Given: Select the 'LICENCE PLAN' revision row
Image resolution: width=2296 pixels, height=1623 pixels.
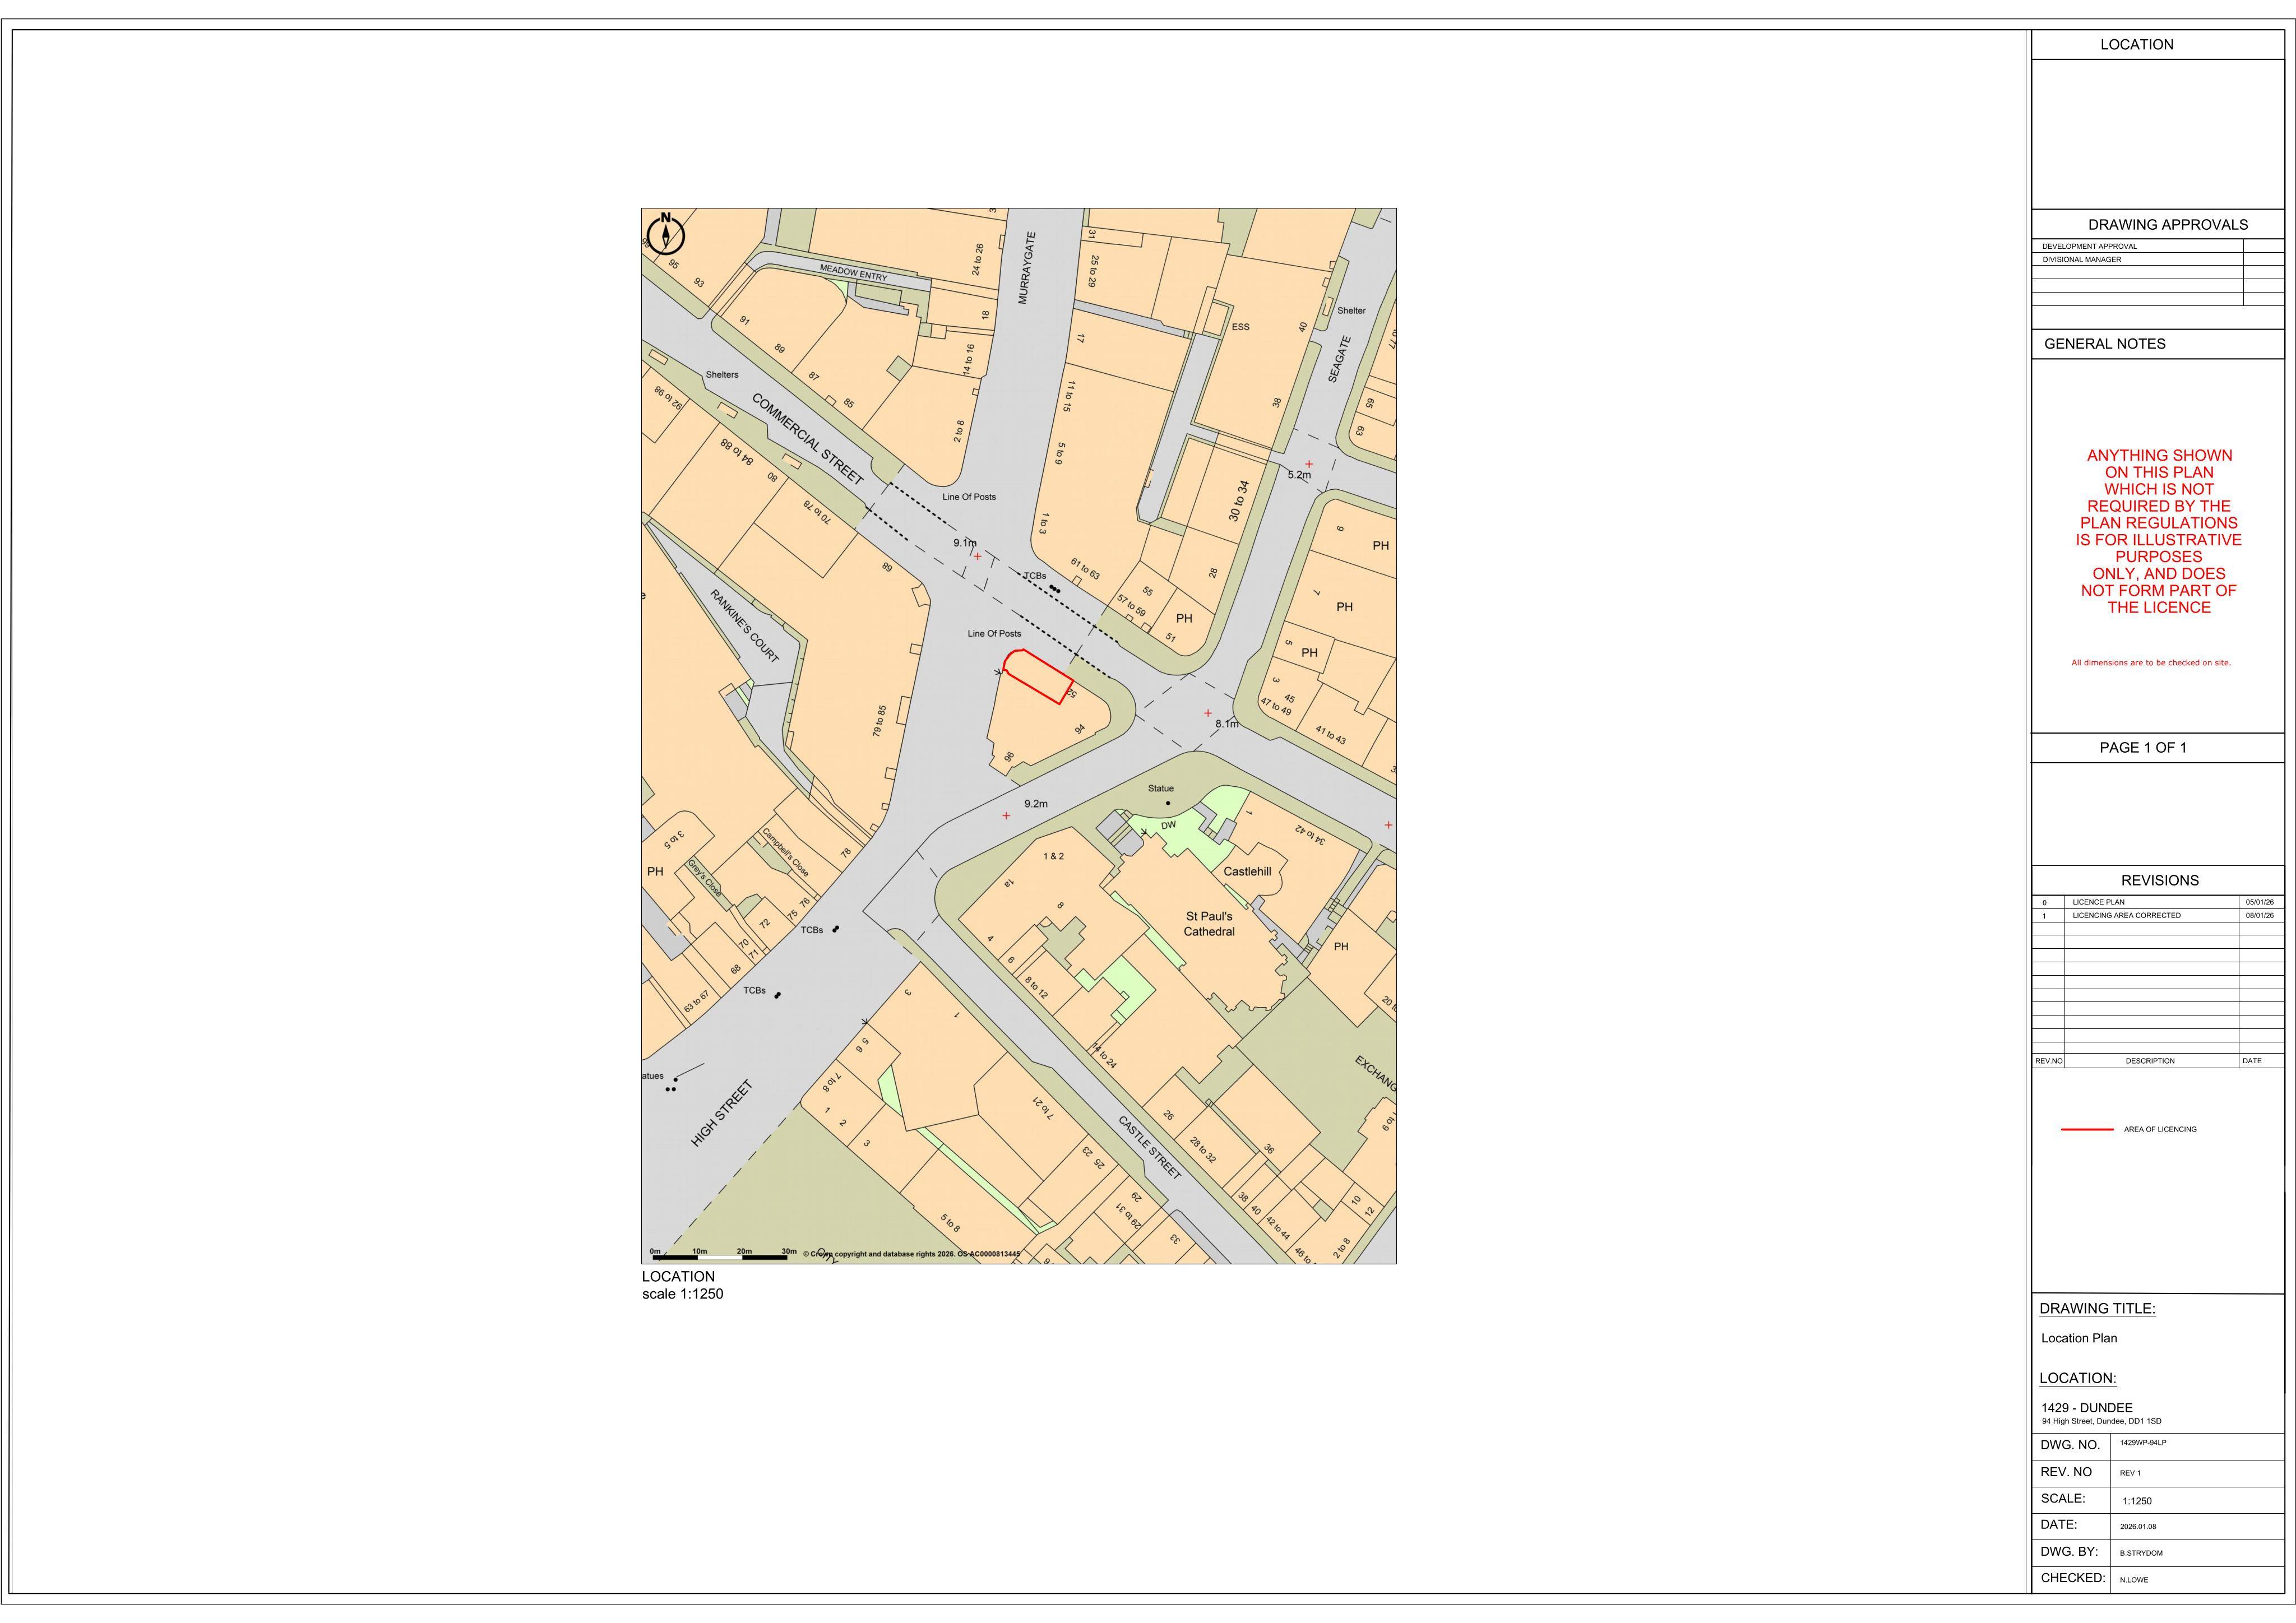Looking at the screenshot, I should click(2158, 902).
